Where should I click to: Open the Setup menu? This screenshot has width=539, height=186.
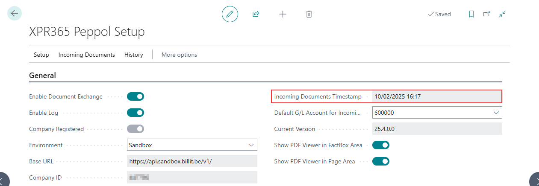coord(41,55)
